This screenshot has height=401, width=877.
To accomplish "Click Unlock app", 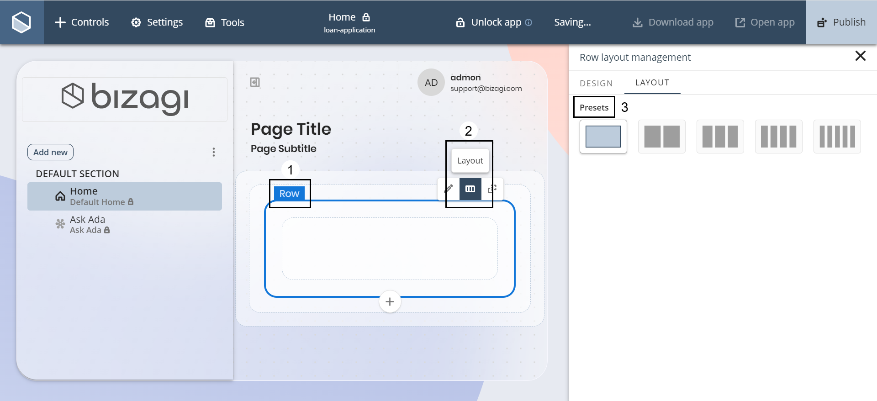I will pos(489,22).
